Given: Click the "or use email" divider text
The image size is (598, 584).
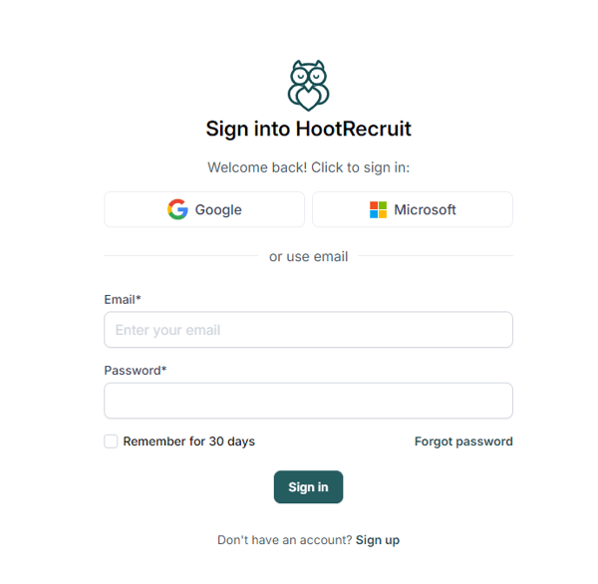Looking at the screenshot, I should pyautogui.click(x=308, y=256).
